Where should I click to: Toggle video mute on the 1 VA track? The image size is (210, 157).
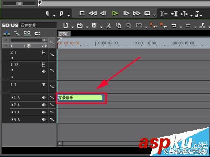(x=44, y=64)
